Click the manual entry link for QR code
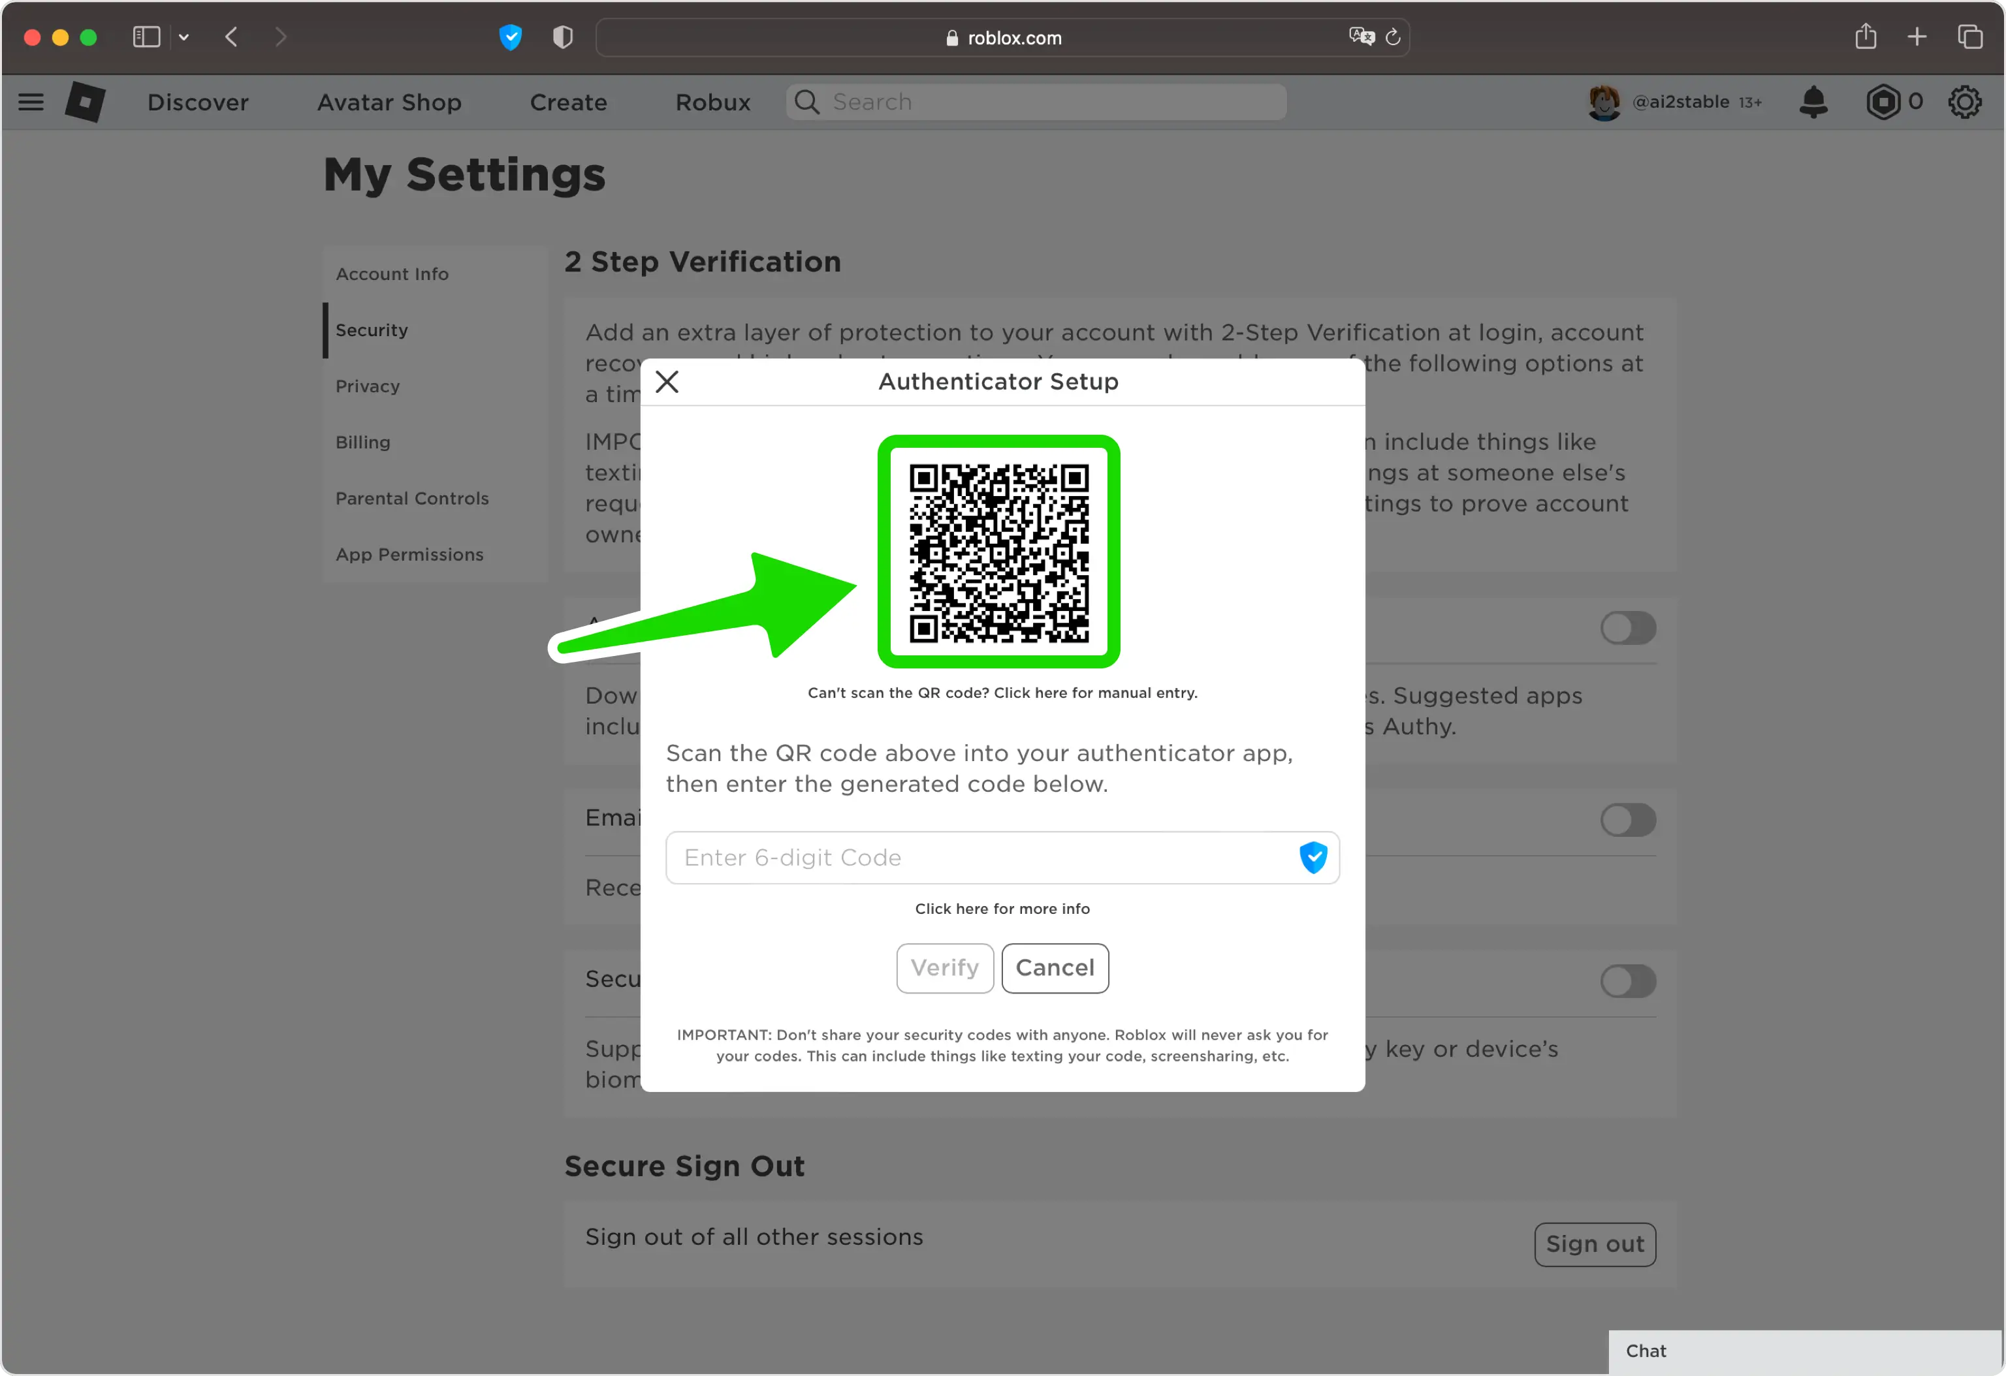 [x=1002, y=693]
